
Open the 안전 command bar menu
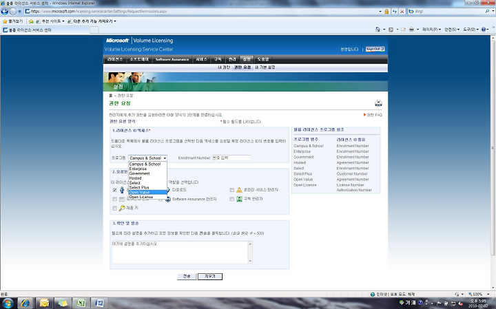pos(452,30)
